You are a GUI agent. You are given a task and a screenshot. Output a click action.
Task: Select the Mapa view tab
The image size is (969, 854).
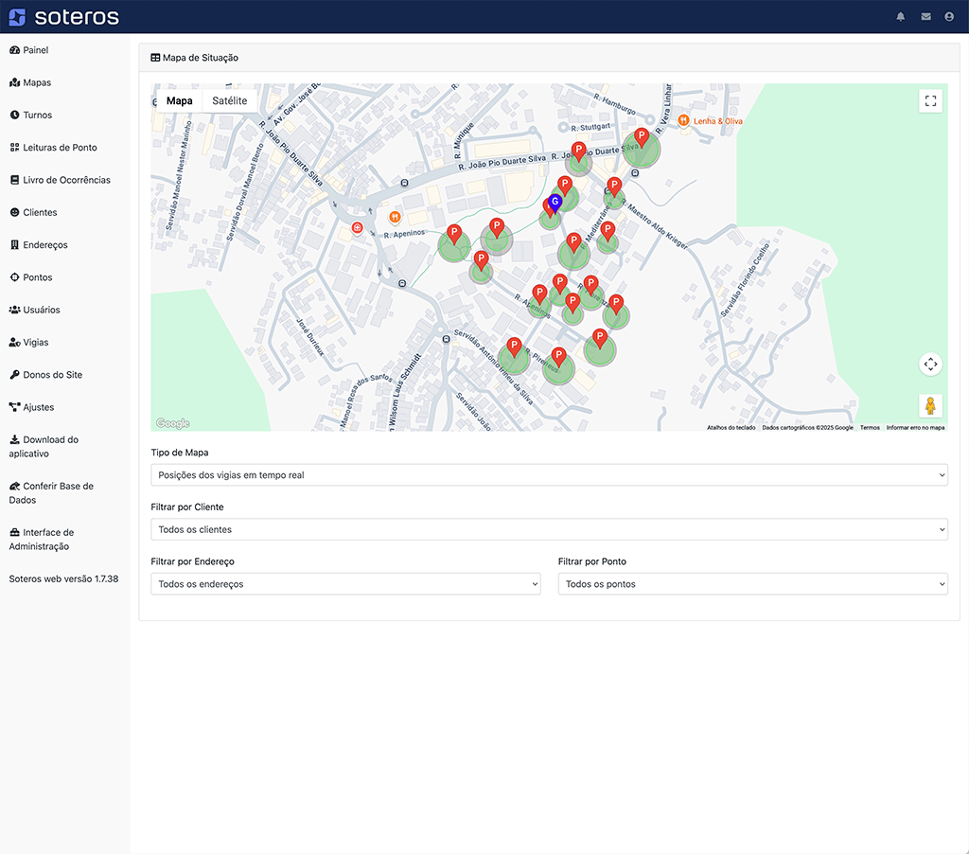[179, 101]
